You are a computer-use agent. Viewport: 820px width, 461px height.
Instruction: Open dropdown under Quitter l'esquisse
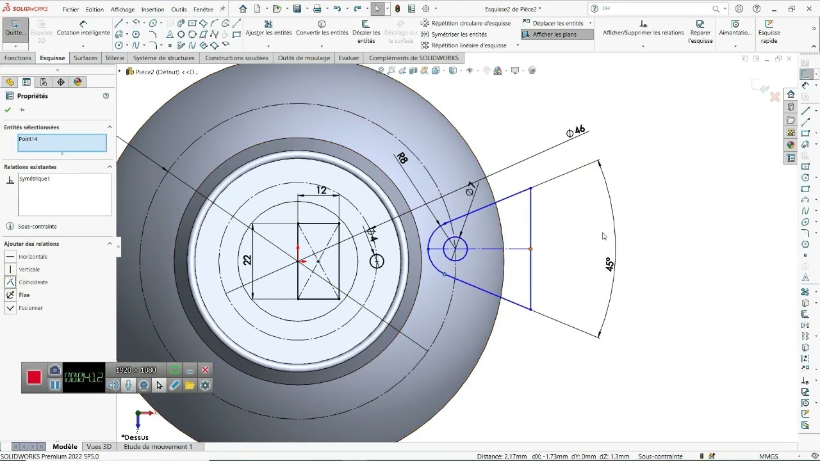(15, 47)
